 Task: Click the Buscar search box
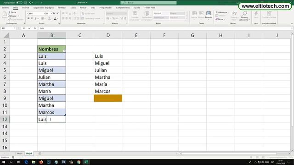148,3
